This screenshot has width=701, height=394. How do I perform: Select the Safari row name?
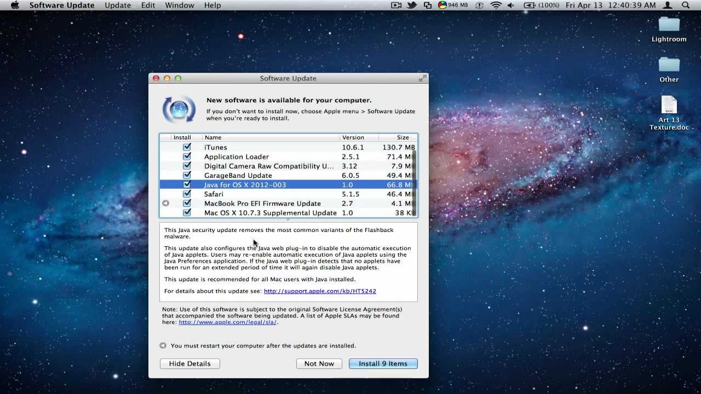click(214, 194)
